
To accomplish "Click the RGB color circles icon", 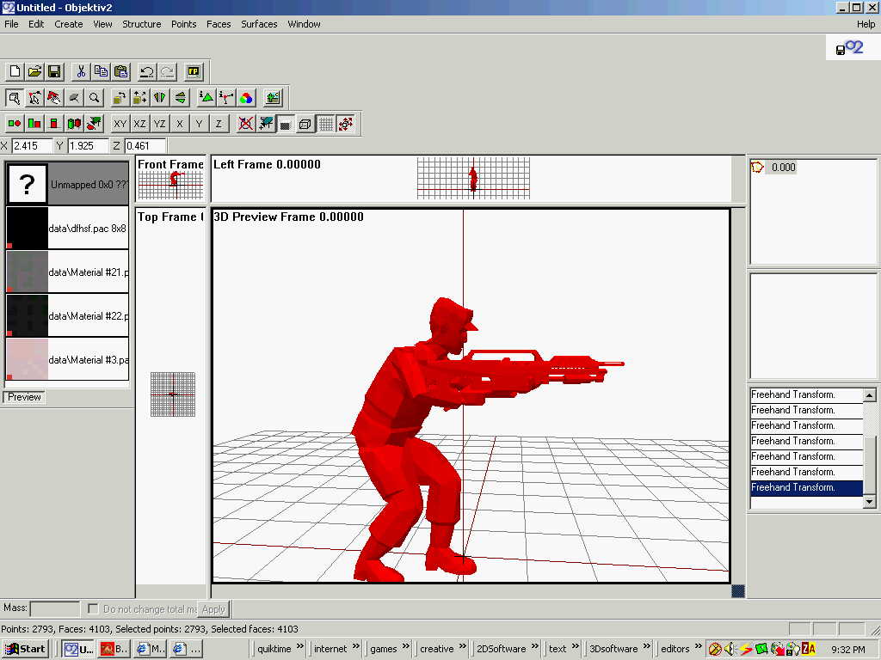I will pos(246,98).
